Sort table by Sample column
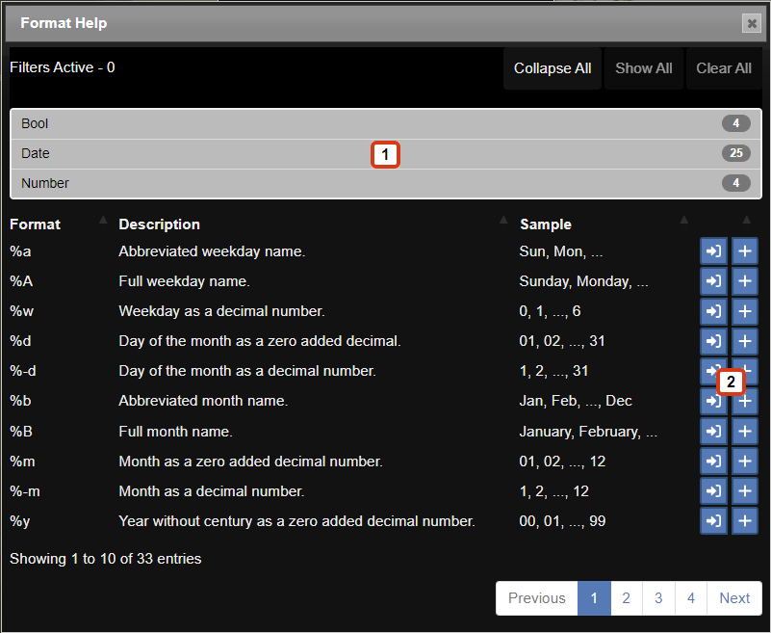Image resolution: width=771 pixels, height=633 pixels. 546,224
